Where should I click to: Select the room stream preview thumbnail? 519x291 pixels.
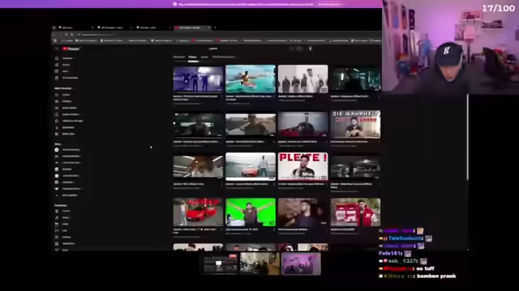click(259, 264)
